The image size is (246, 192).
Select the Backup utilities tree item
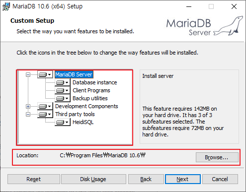coord(90,98)
